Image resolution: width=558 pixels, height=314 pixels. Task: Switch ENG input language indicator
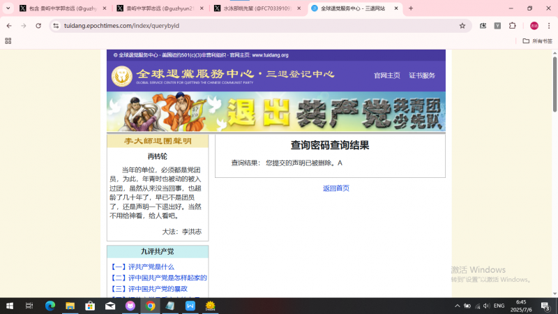point(499,306)
